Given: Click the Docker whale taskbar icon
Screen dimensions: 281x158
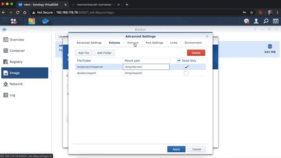Looking at the screenshot, I should click(46, 21).
